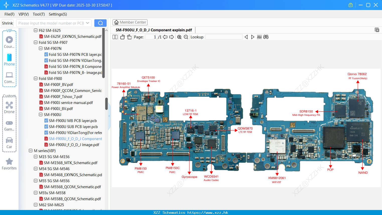Open the File(F) menu
The width and height of the screenshot is (382, 215).
(10, 14)
